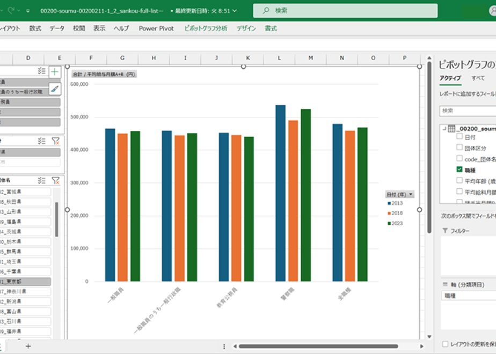Select the 福井県 slicer item
Viewport: 496px width, 354px height.
(25, 331)
